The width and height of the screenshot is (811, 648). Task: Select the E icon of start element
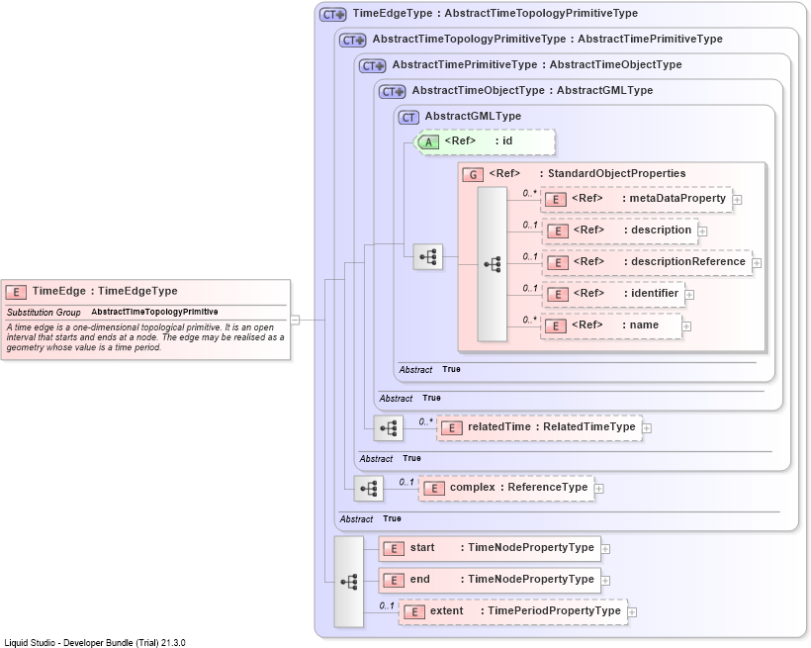[x=394, y=549]
